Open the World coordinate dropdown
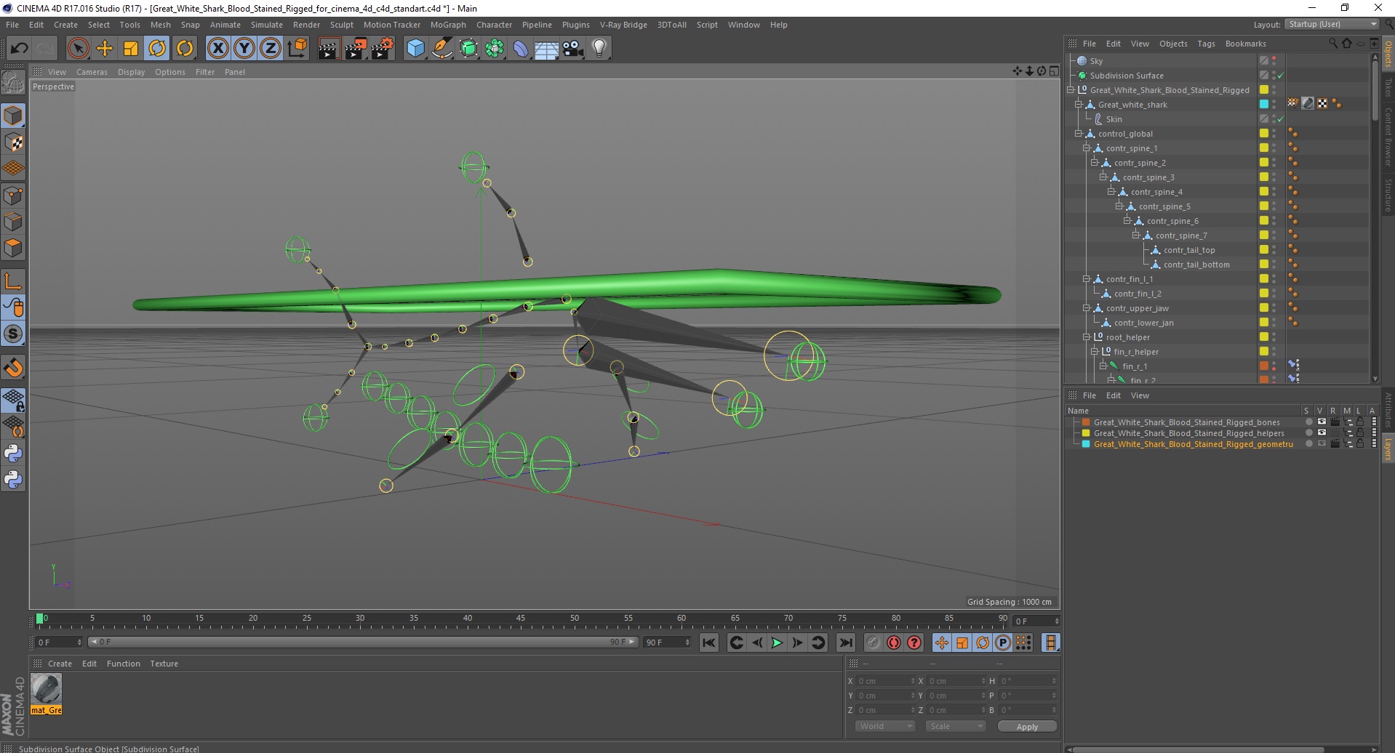This screenshot has height=753, width=1395. [x=884, y=726]
